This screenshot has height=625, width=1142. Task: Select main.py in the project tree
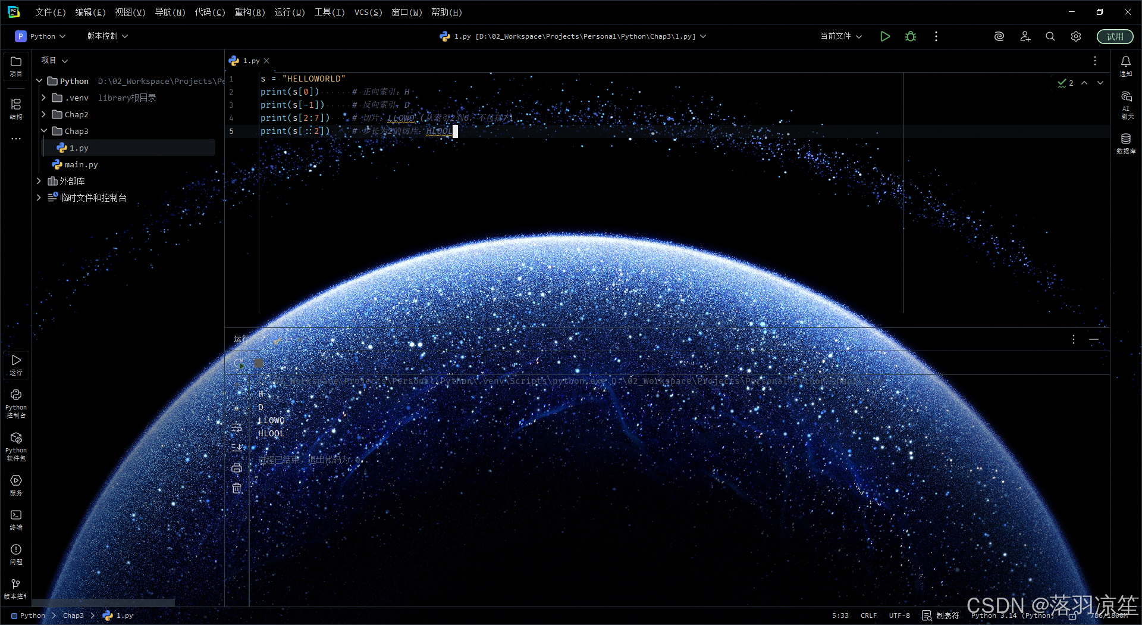81,164
